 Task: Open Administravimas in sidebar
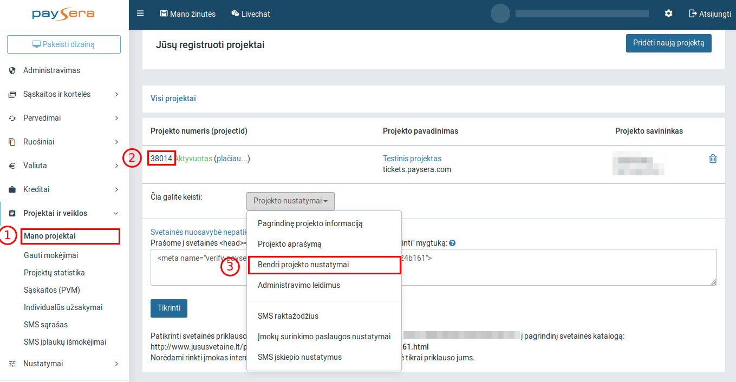(51, 70)
